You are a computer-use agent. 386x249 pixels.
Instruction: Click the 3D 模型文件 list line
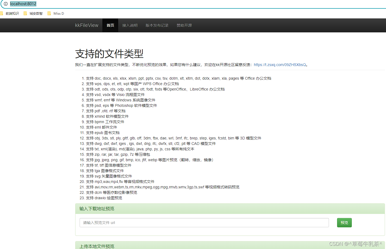tap(174, 138)
